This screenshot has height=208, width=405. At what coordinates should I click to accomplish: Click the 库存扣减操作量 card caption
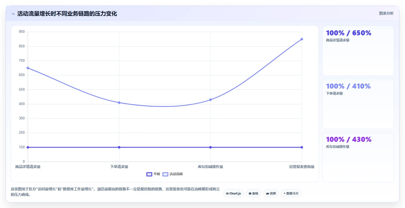338,147
